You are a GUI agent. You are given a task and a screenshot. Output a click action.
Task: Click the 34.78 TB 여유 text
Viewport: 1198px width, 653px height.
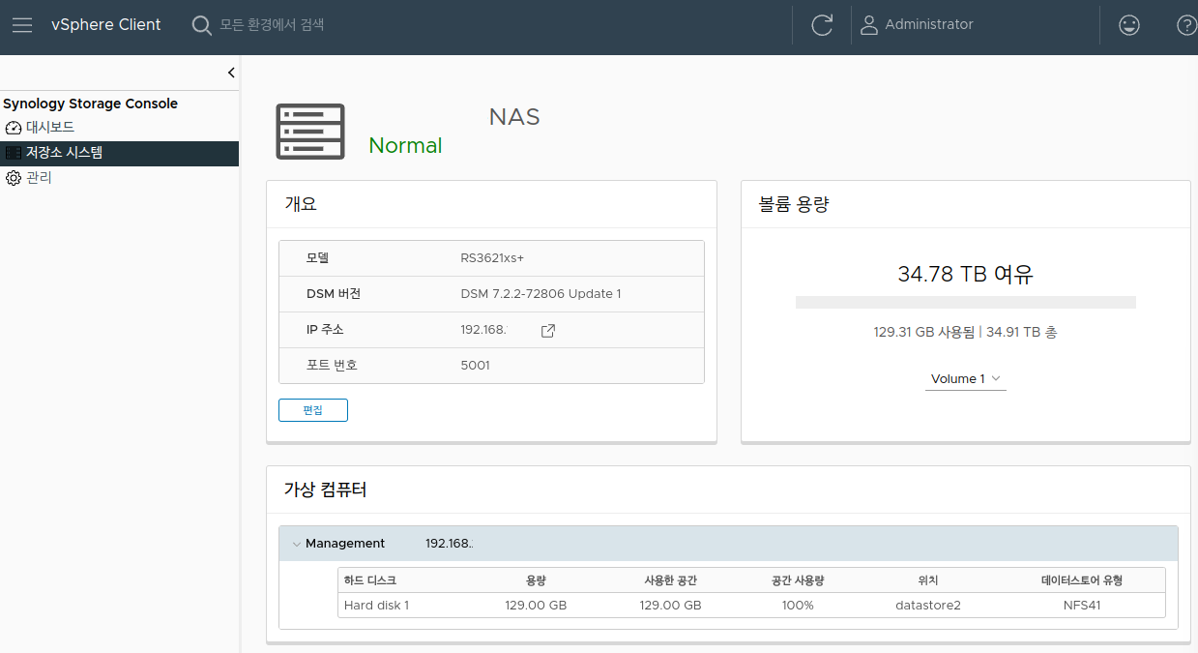click(x=966, y=275)
